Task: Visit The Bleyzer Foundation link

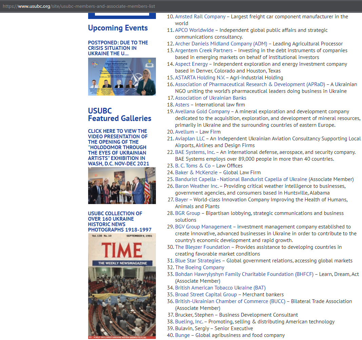Action: coord(202,247)
